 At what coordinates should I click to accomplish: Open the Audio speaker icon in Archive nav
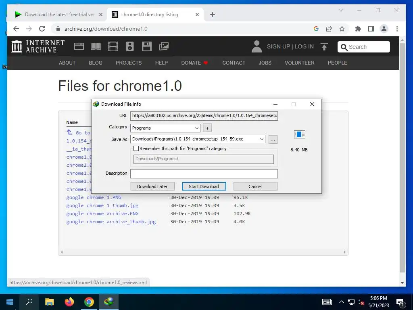coord(129,47)
